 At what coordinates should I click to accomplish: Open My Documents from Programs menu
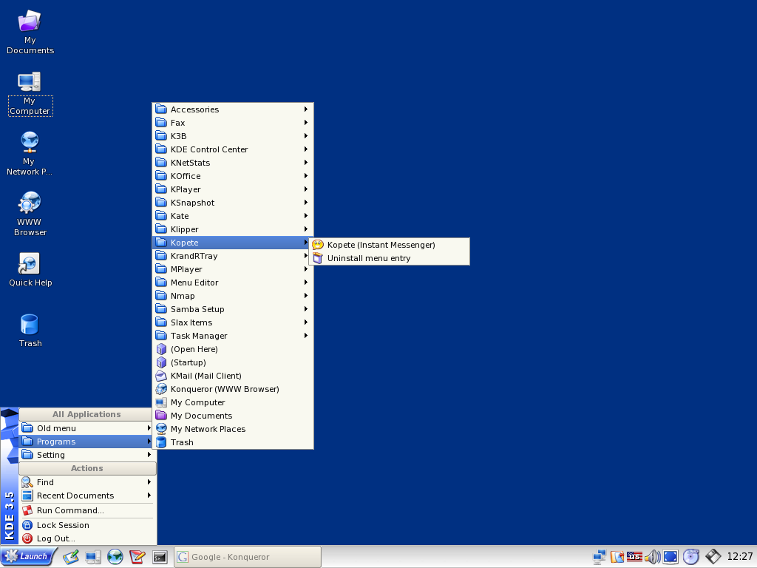[233, 416]
